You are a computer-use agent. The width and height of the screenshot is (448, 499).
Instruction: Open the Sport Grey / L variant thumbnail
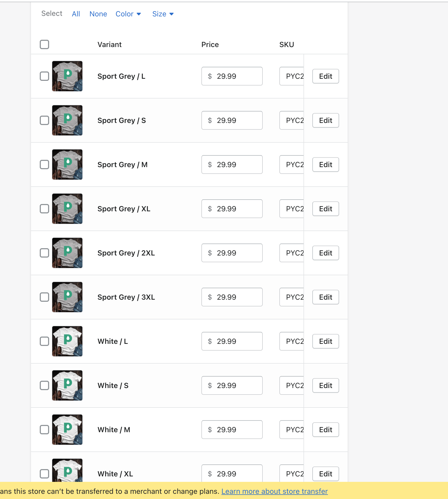(x=67, y=76)
